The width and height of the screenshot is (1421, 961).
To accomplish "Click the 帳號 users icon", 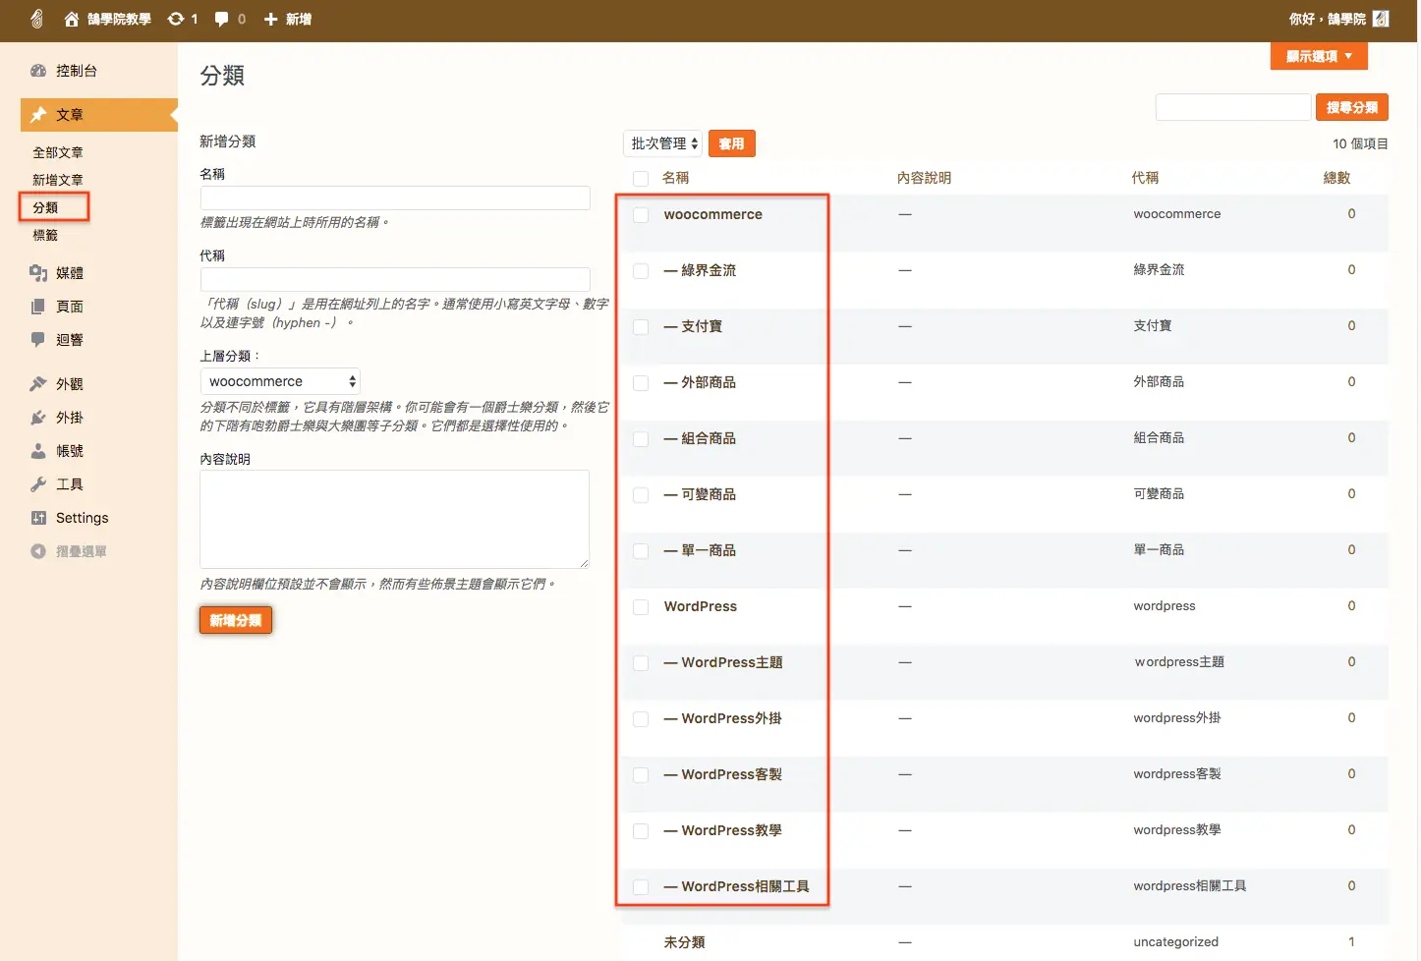I will [38, 451].
